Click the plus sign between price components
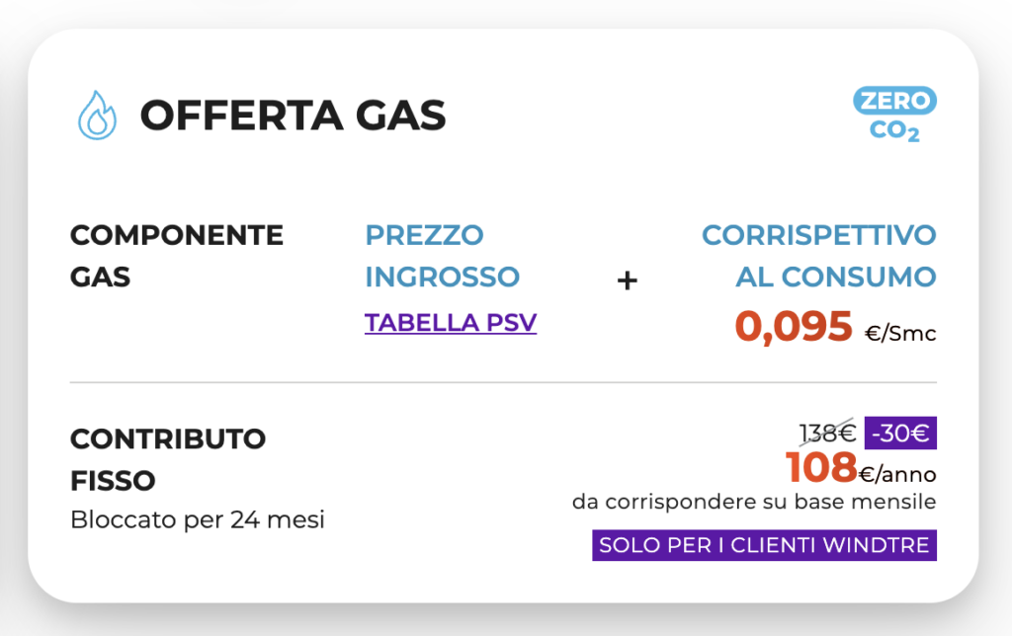Viewport: 1012px width, 636px height. coord(627,280)
